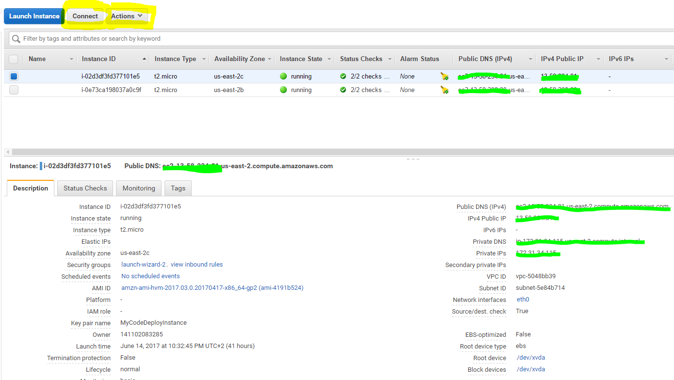Click 2/2 checks text for i-02d3df3fd377101e5
This screenshot has width=674, height=380.
(x=370, y=76)
